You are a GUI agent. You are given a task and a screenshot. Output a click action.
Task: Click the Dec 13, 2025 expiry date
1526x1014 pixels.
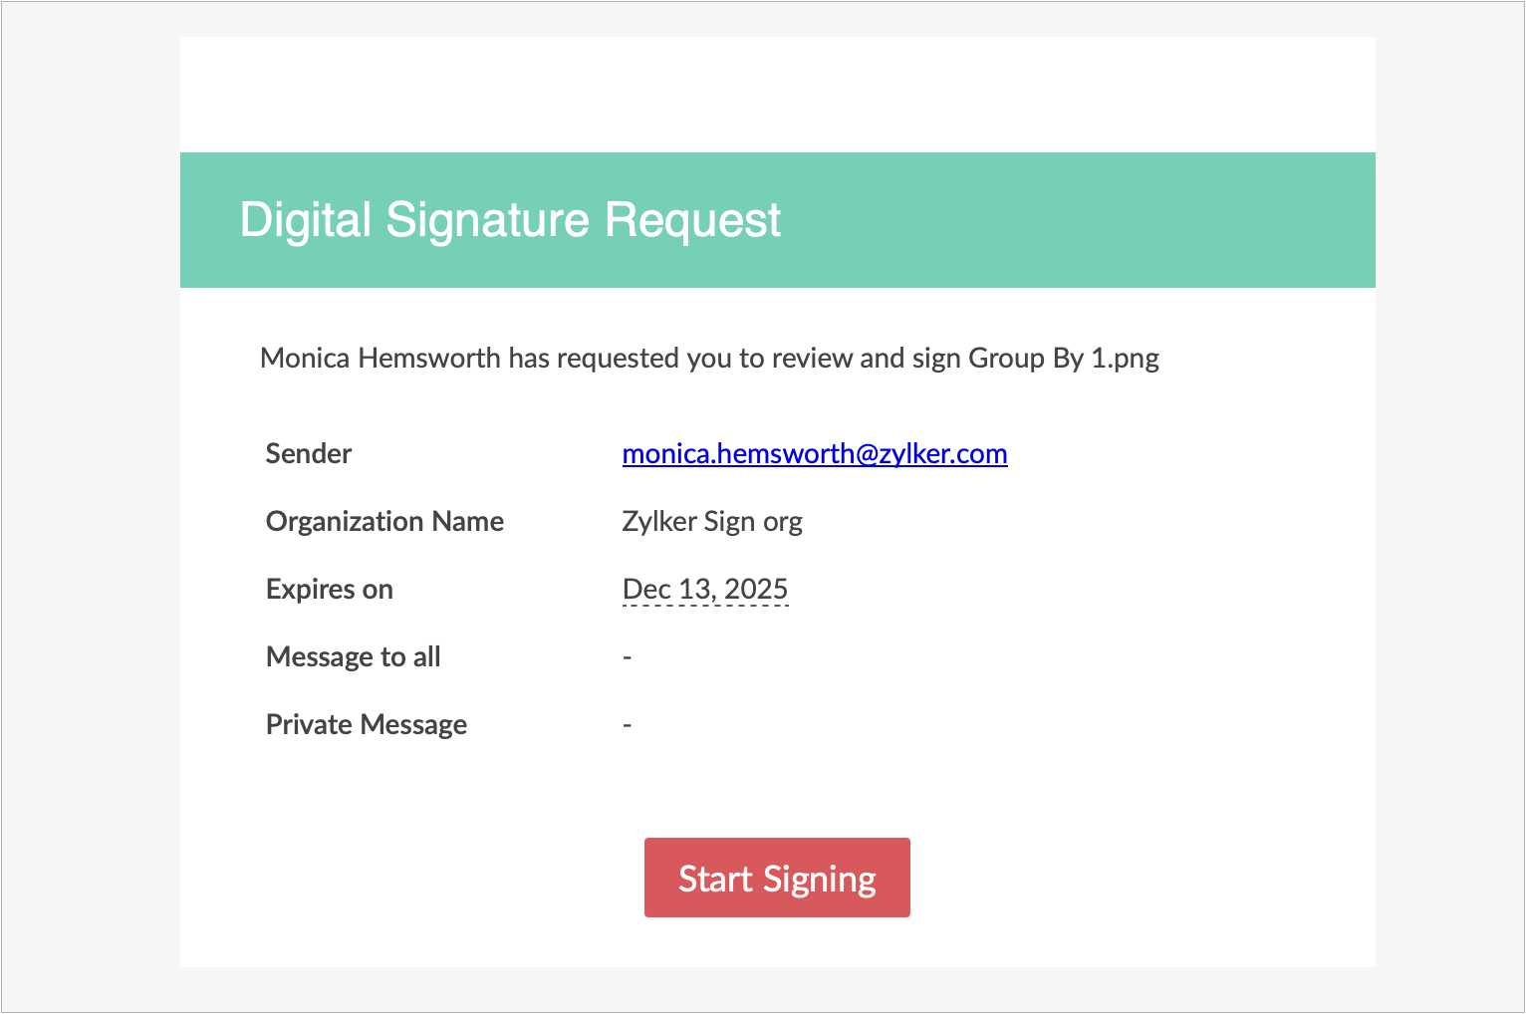coord(704,590)
